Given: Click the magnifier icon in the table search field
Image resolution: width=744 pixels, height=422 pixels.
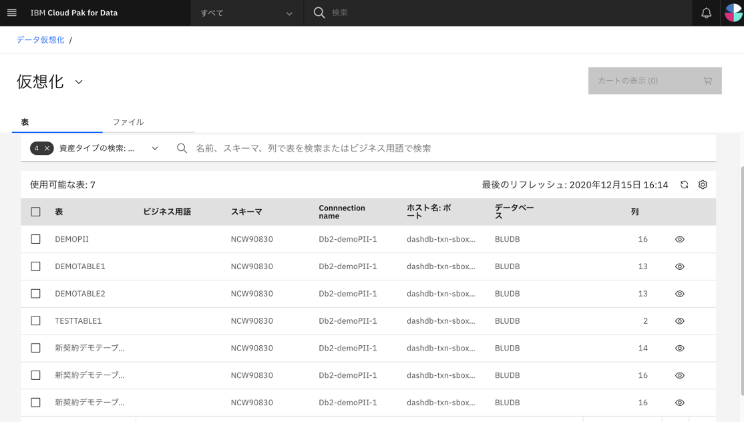Looking at the screenshot, I should coord(182,148).
